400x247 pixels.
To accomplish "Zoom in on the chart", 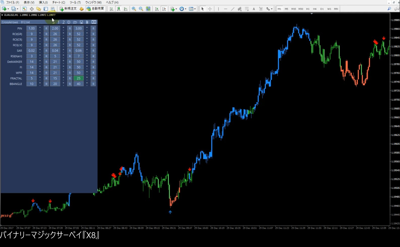I will (134, 9).
